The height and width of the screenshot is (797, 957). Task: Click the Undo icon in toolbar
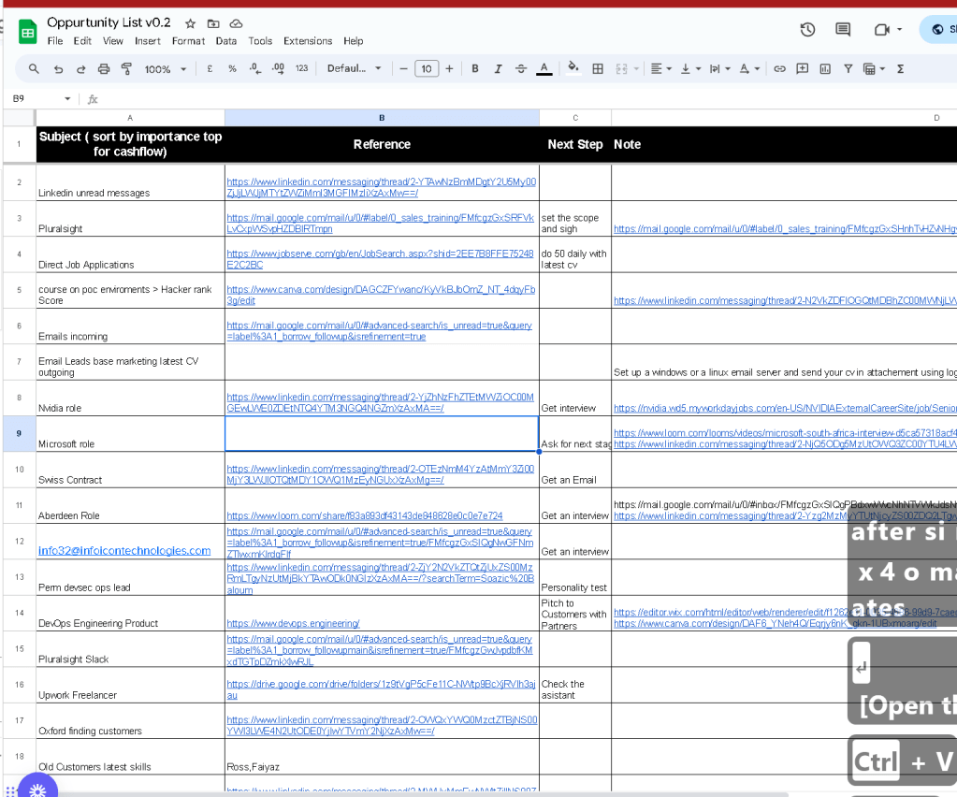59,69
